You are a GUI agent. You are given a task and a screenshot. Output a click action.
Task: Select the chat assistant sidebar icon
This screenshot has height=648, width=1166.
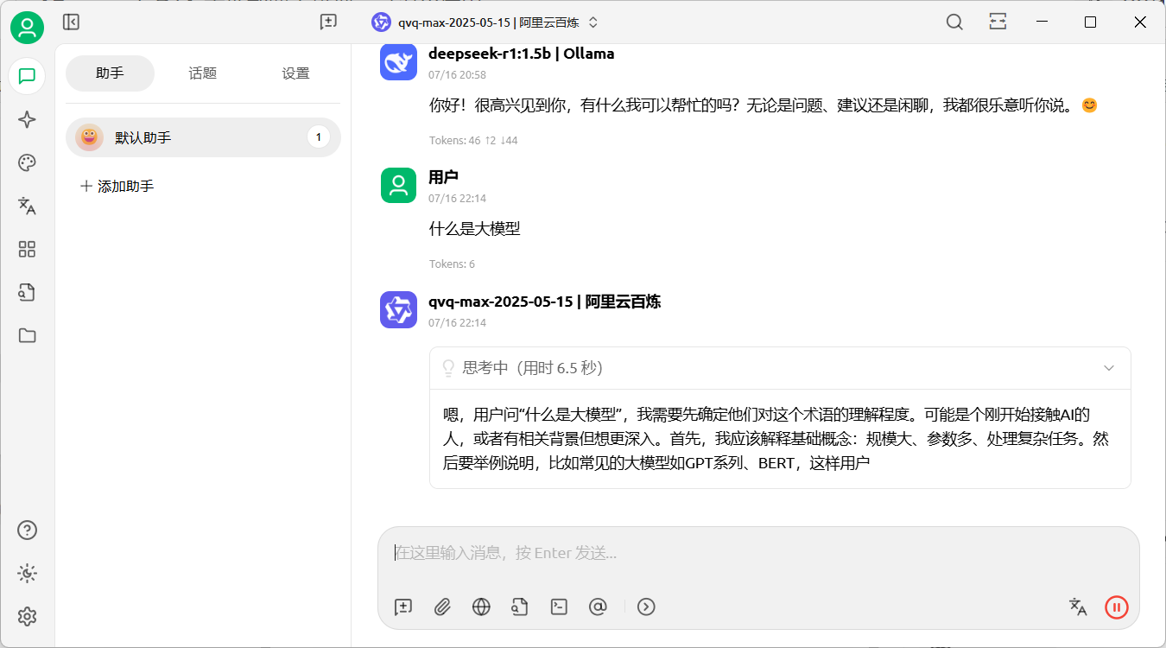pyautogui.click(x=27, y=76)
